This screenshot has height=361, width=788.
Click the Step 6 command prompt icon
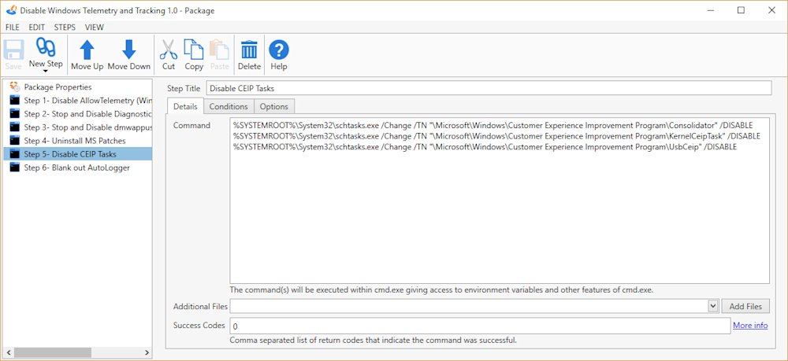coord(15,168)
